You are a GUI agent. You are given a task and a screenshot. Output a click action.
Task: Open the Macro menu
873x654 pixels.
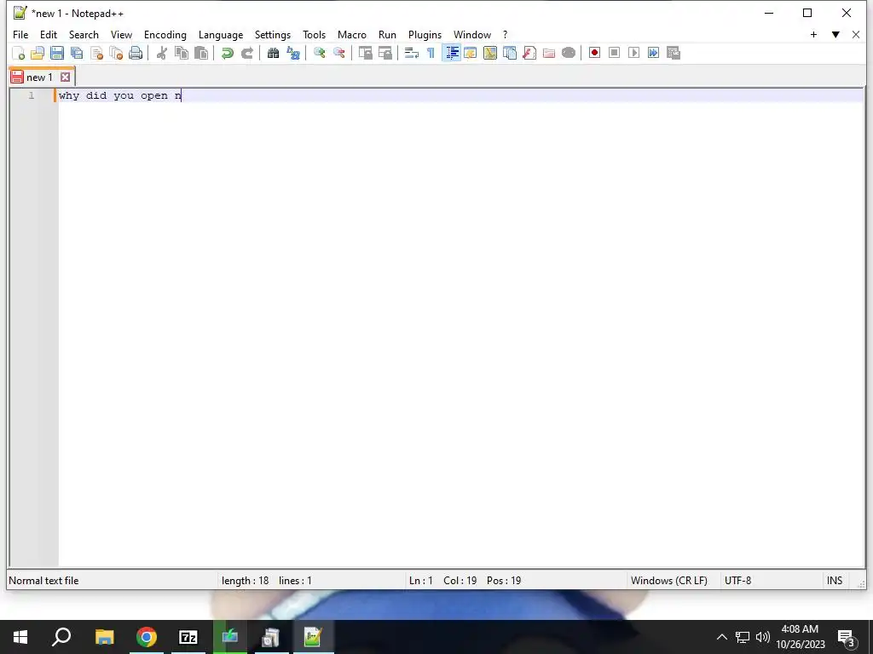click(x=352, y=34)
